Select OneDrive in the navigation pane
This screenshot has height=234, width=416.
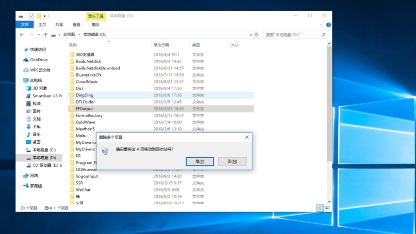[x=39, y=60]
